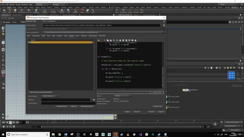The height and width of the screenshot is (137, 244).
Task: Click the Windows Start button
Action: click(x=3, y=134)
